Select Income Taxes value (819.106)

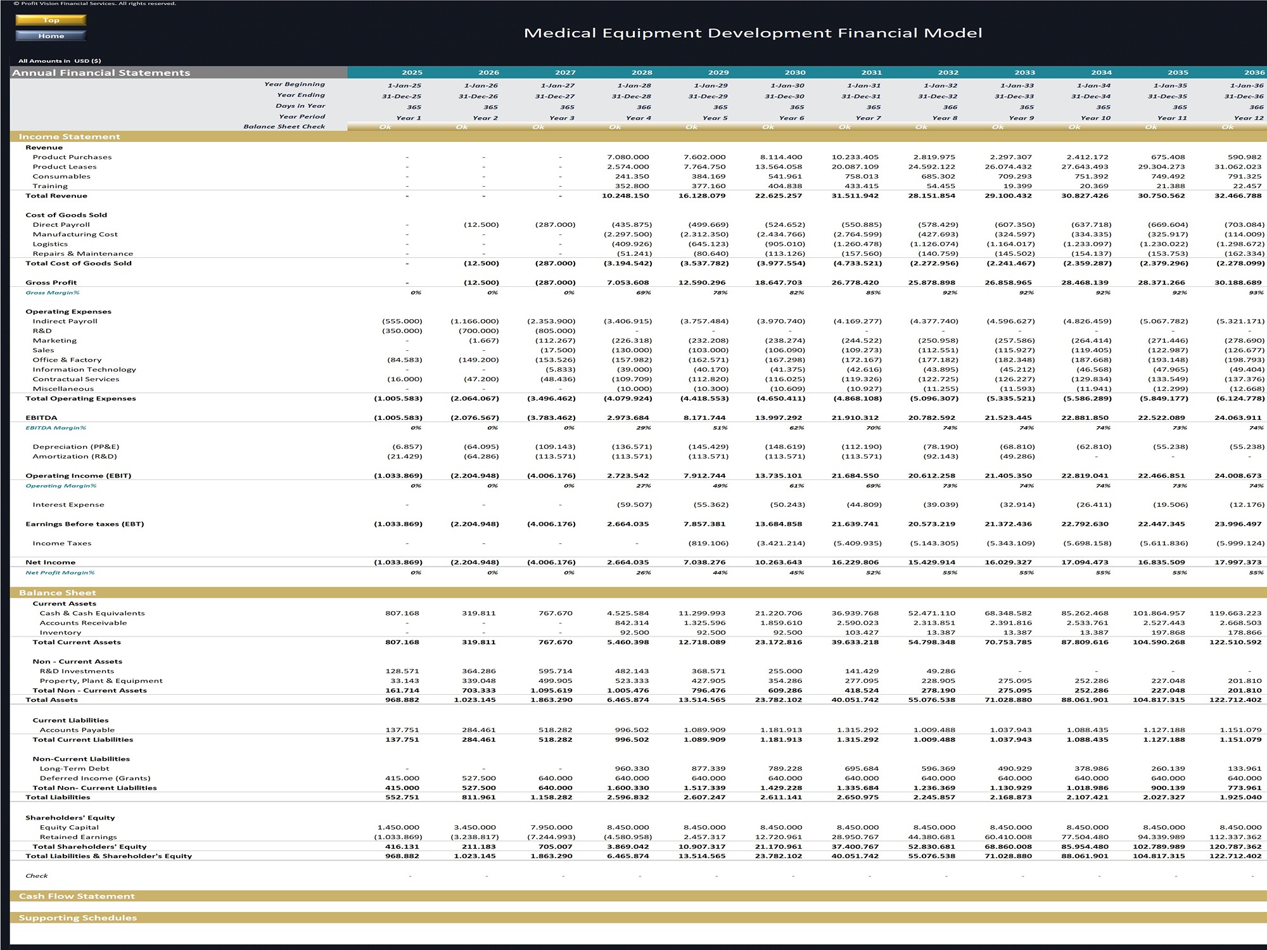[x=708, y=543]
